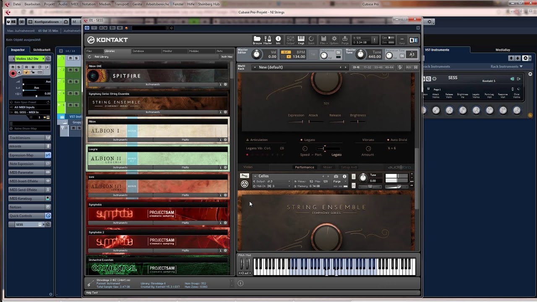This screenshot has height=302, width=537.
Task: Open Instruments under String Ensemble library
Action: pyautogui.click(x=153, y=112)
